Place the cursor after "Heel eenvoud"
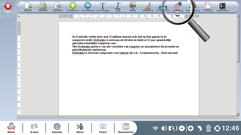The width and height of the screenshot is (241, 135). [x=178, y=53]
